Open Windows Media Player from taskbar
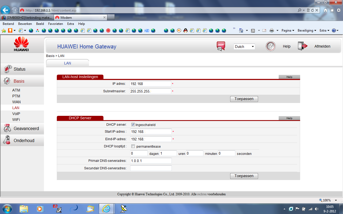This screenshot has height=214, width=343. tap(40, 208)
